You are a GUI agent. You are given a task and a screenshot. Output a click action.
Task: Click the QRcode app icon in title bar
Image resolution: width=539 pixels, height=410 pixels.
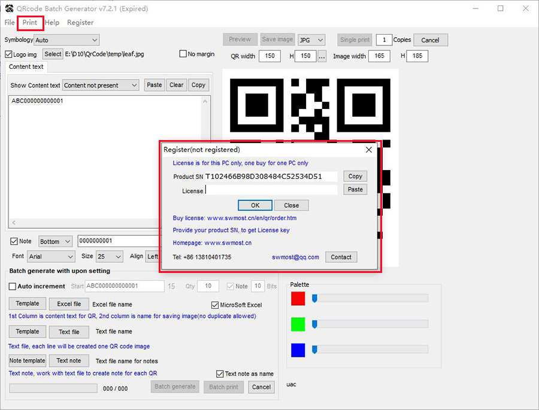coord(9,8)
